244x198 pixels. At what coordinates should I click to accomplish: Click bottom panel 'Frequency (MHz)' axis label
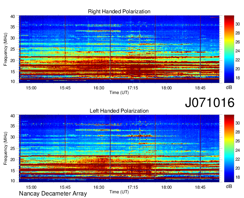tap(5, 148)
